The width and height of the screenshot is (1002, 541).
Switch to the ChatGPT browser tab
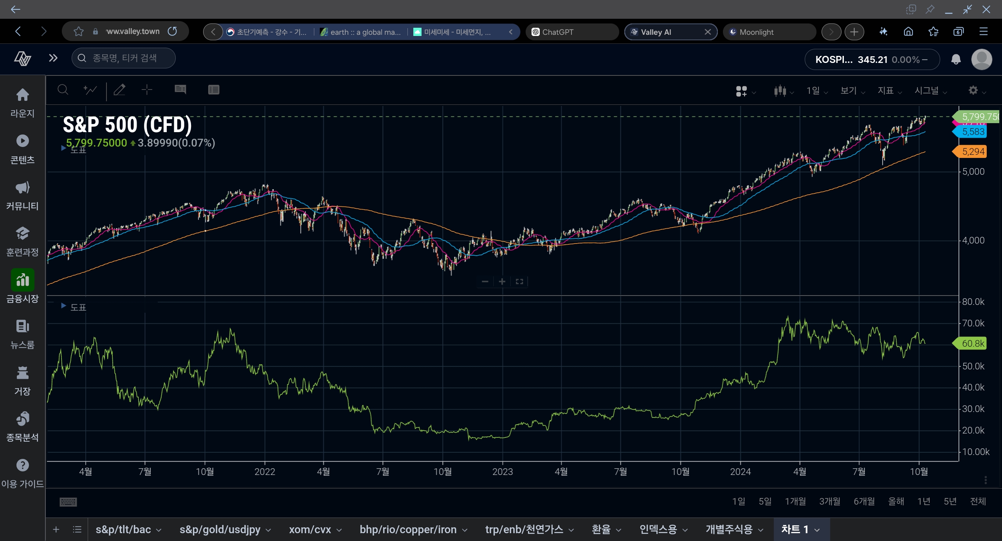[x=572, y=32]
